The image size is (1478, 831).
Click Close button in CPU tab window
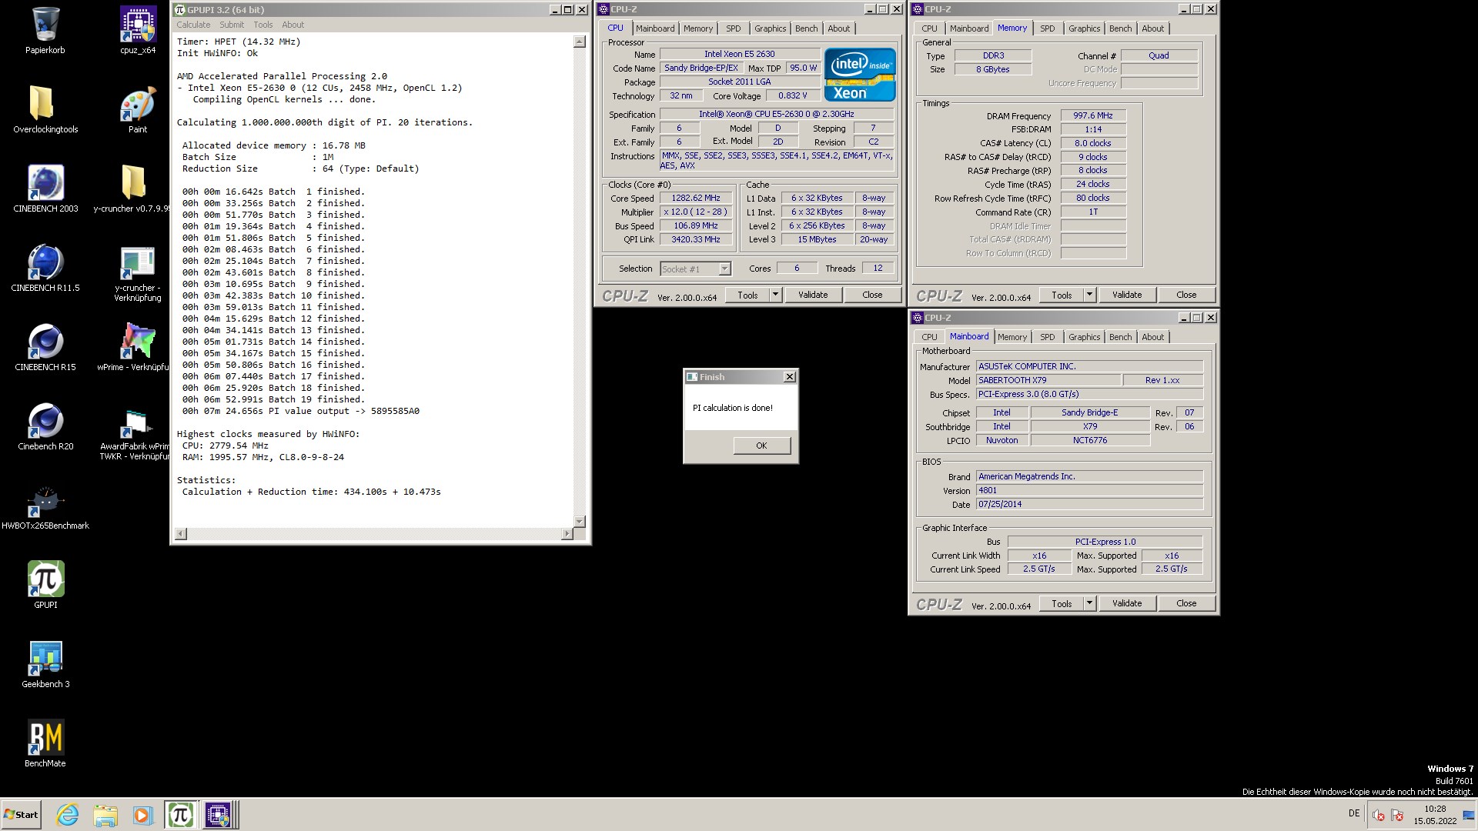pyautogui.click(x=872, y=295)
